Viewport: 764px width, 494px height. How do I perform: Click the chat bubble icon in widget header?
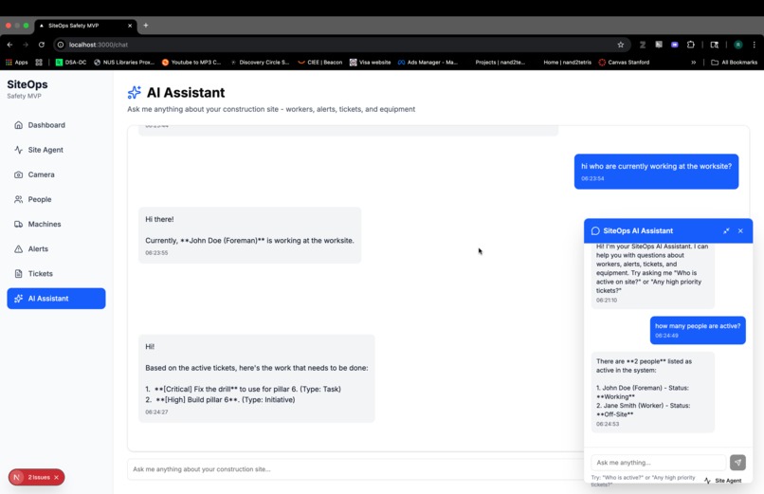(595, 231)
